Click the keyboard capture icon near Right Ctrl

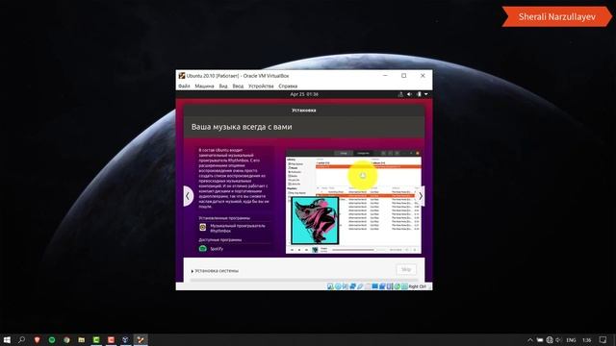coord(404,286)
